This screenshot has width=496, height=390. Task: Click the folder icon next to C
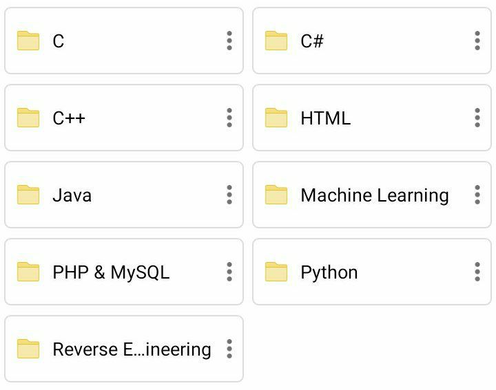pyautogui.click(x=28, y=41)
